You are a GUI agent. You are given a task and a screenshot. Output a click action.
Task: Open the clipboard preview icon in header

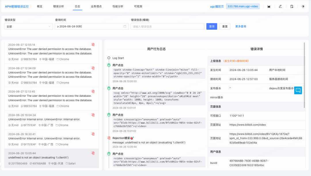coord(292,7)
